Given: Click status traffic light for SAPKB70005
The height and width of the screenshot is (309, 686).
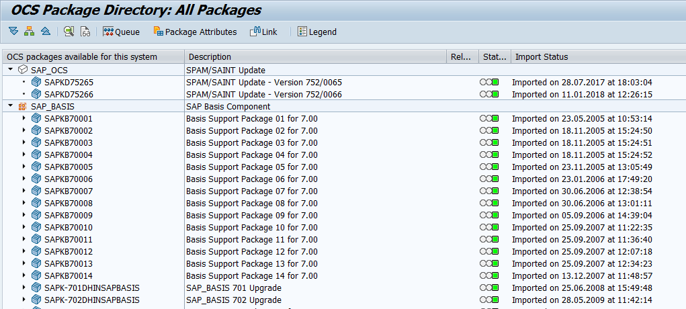Looking at the screenshot, I should pos(489,167).
